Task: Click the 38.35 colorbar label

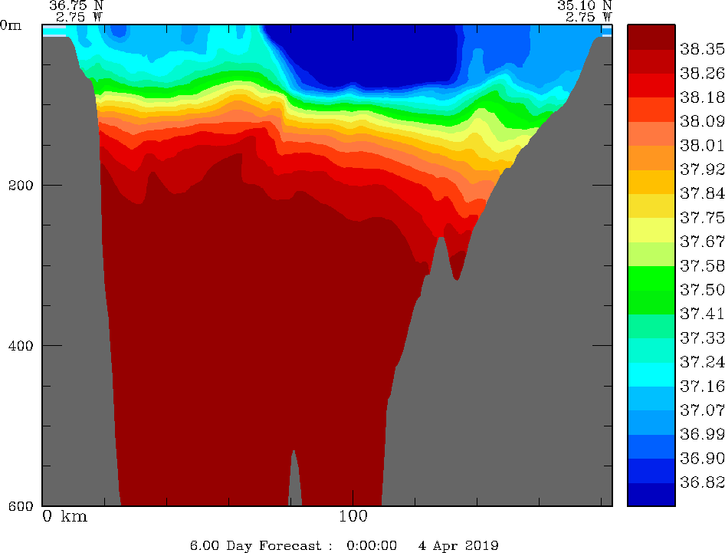Action: [x=702, y=49]
